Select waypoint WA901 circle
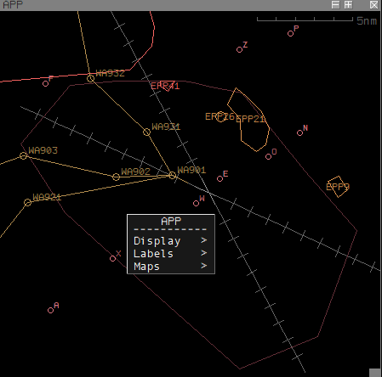 pyautogui.click(x=173, y=176)
